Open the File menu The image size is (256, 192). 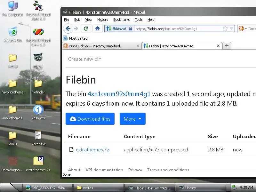pyautogui.click(x=67, y=20)
